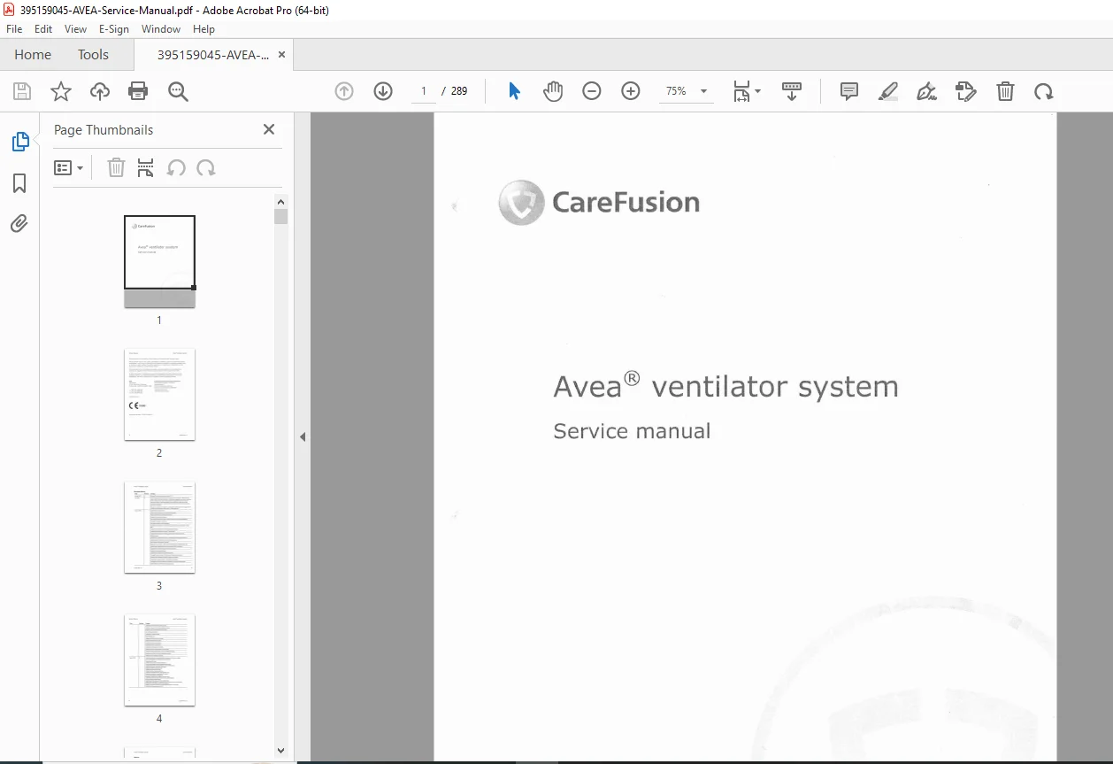The height and width of the screenshot is (764, 1113).
Task: Select the highlight text pen tool
Action: (x=888, y=91)
